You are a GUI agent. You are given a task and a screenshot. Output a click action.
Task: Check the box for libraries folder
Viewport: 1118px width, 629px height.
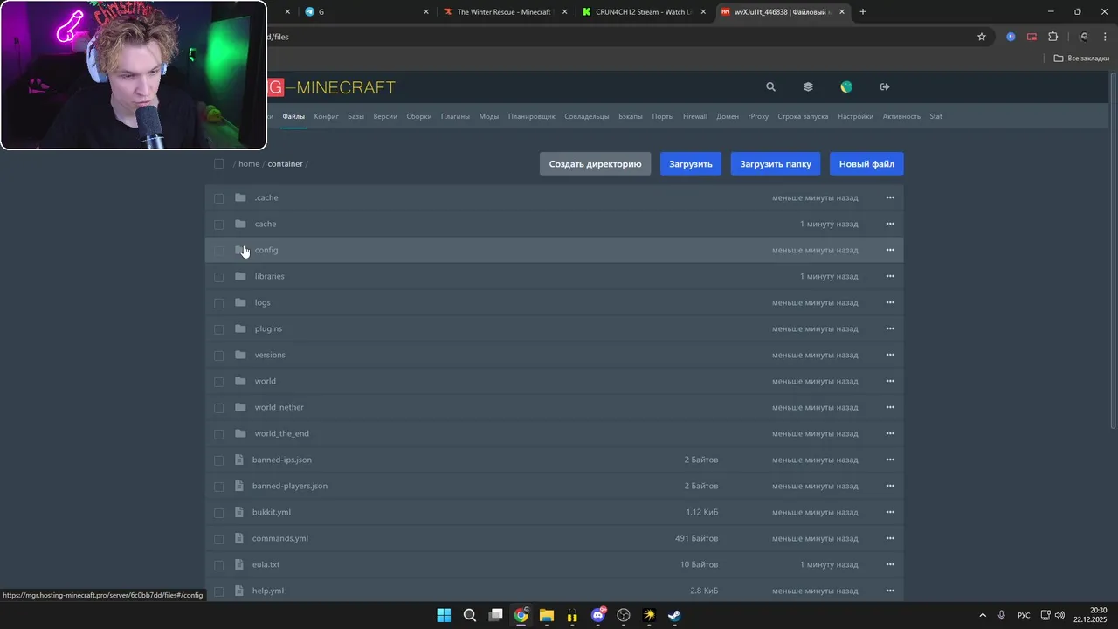tap(218, 277)
